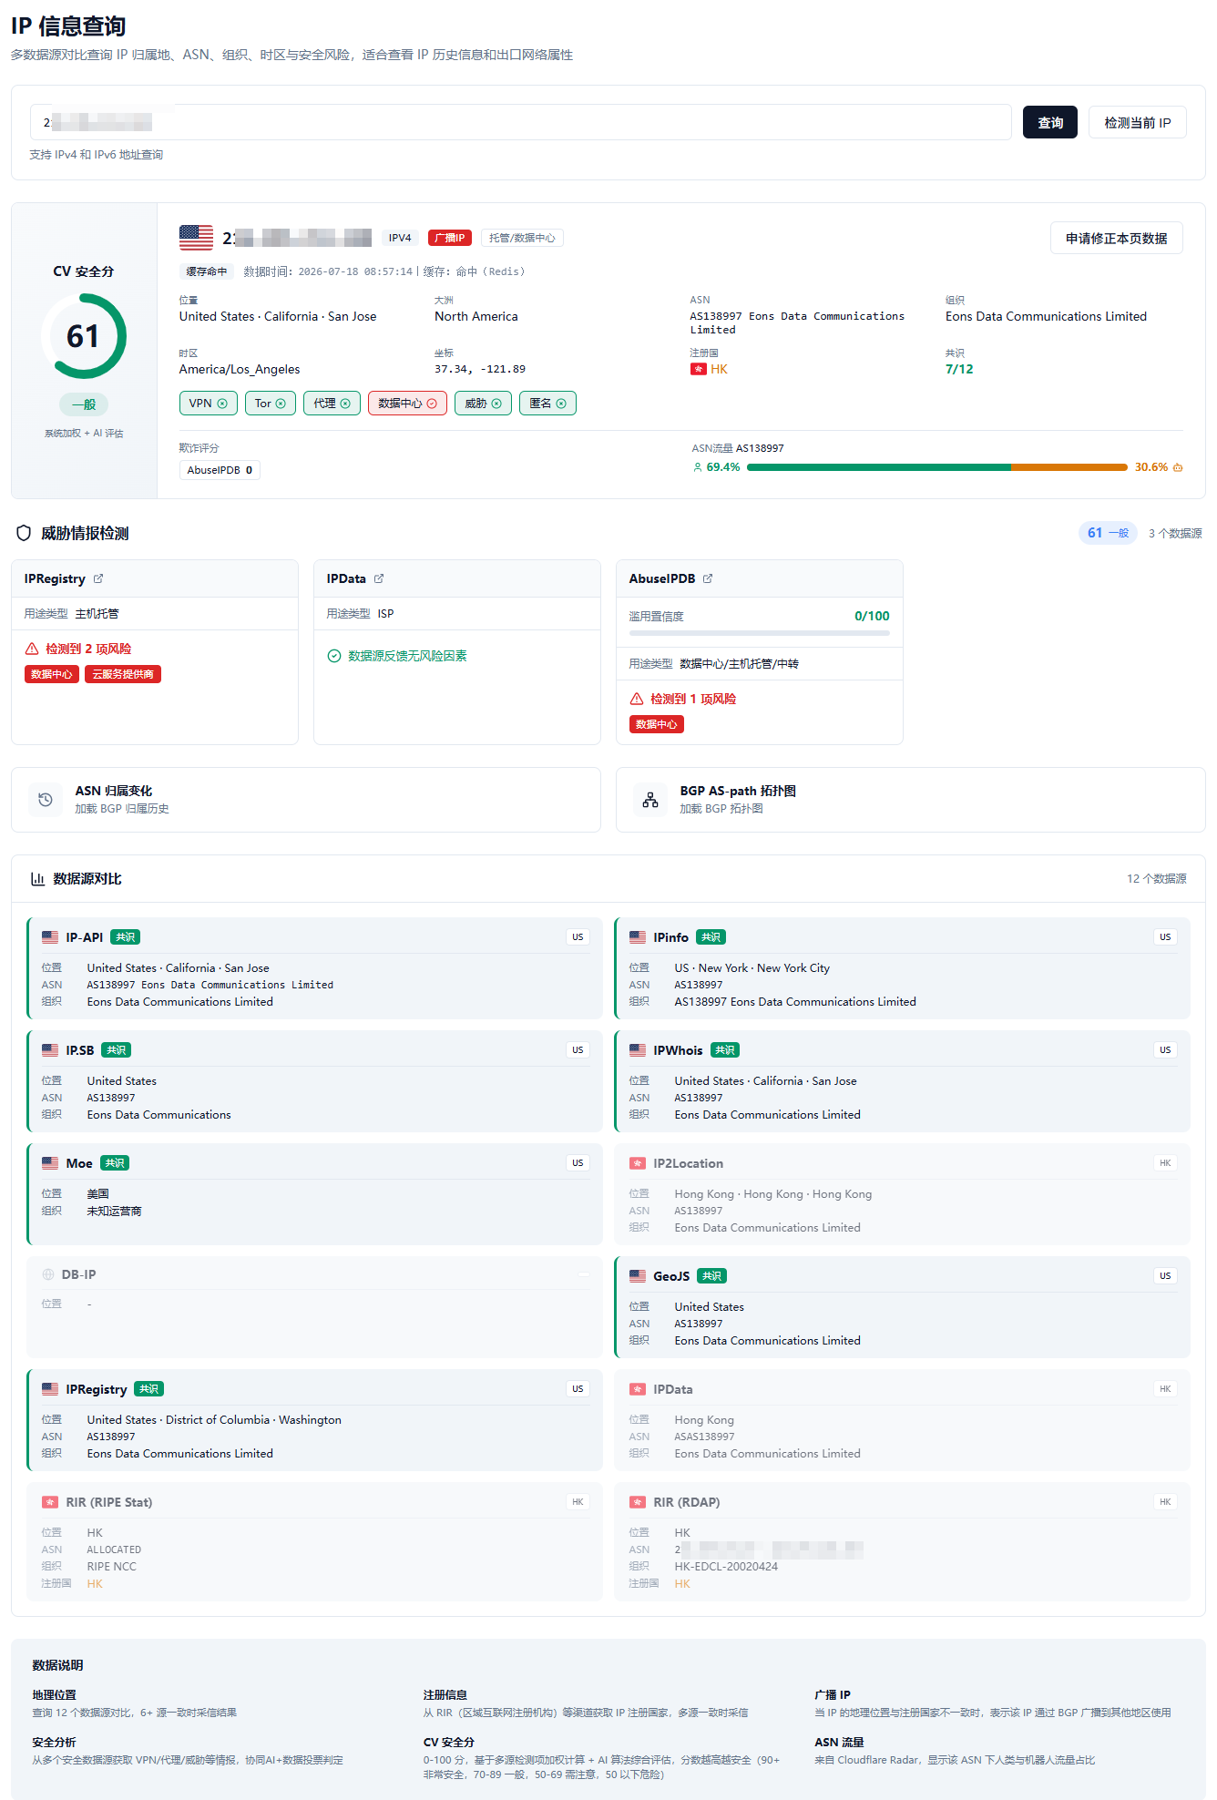The image size is (1217, 1800).
Task: Click the 查询 search button
Action: point(1050,122)
